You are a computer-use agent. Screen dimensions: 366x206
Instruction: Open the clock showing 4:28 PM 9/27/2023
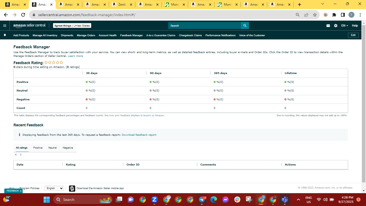(x=346, y=200)
